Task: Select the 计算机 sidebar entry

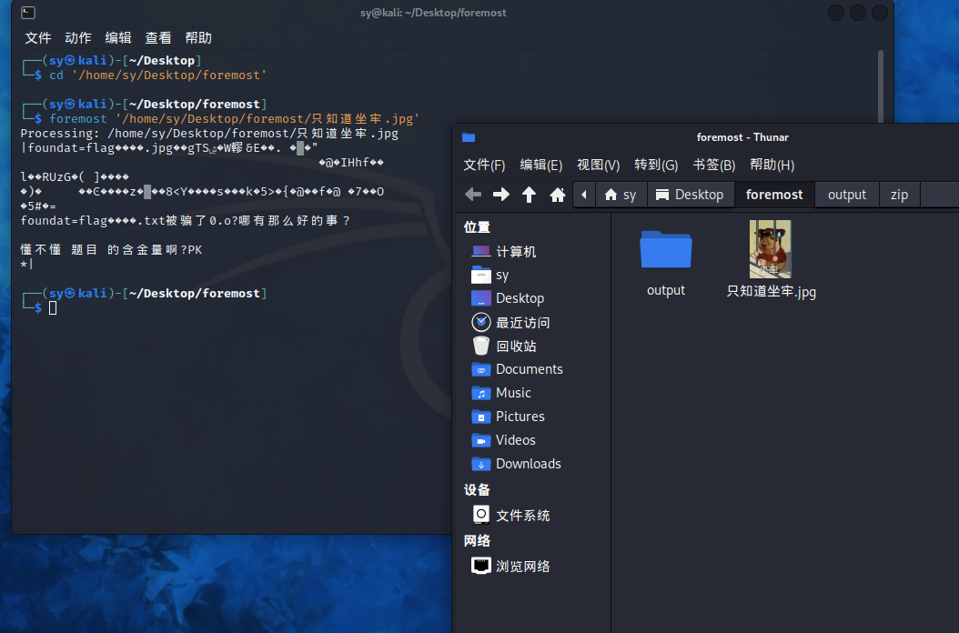Action: coord(518,251)
